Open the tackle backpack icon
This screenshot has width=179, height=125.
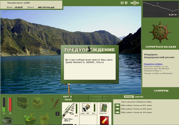(x=22, y=103)
